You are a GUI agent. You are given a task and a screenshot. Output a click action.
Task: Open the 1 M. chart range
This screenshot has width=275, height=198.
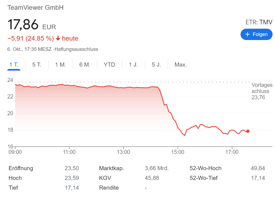60,65
